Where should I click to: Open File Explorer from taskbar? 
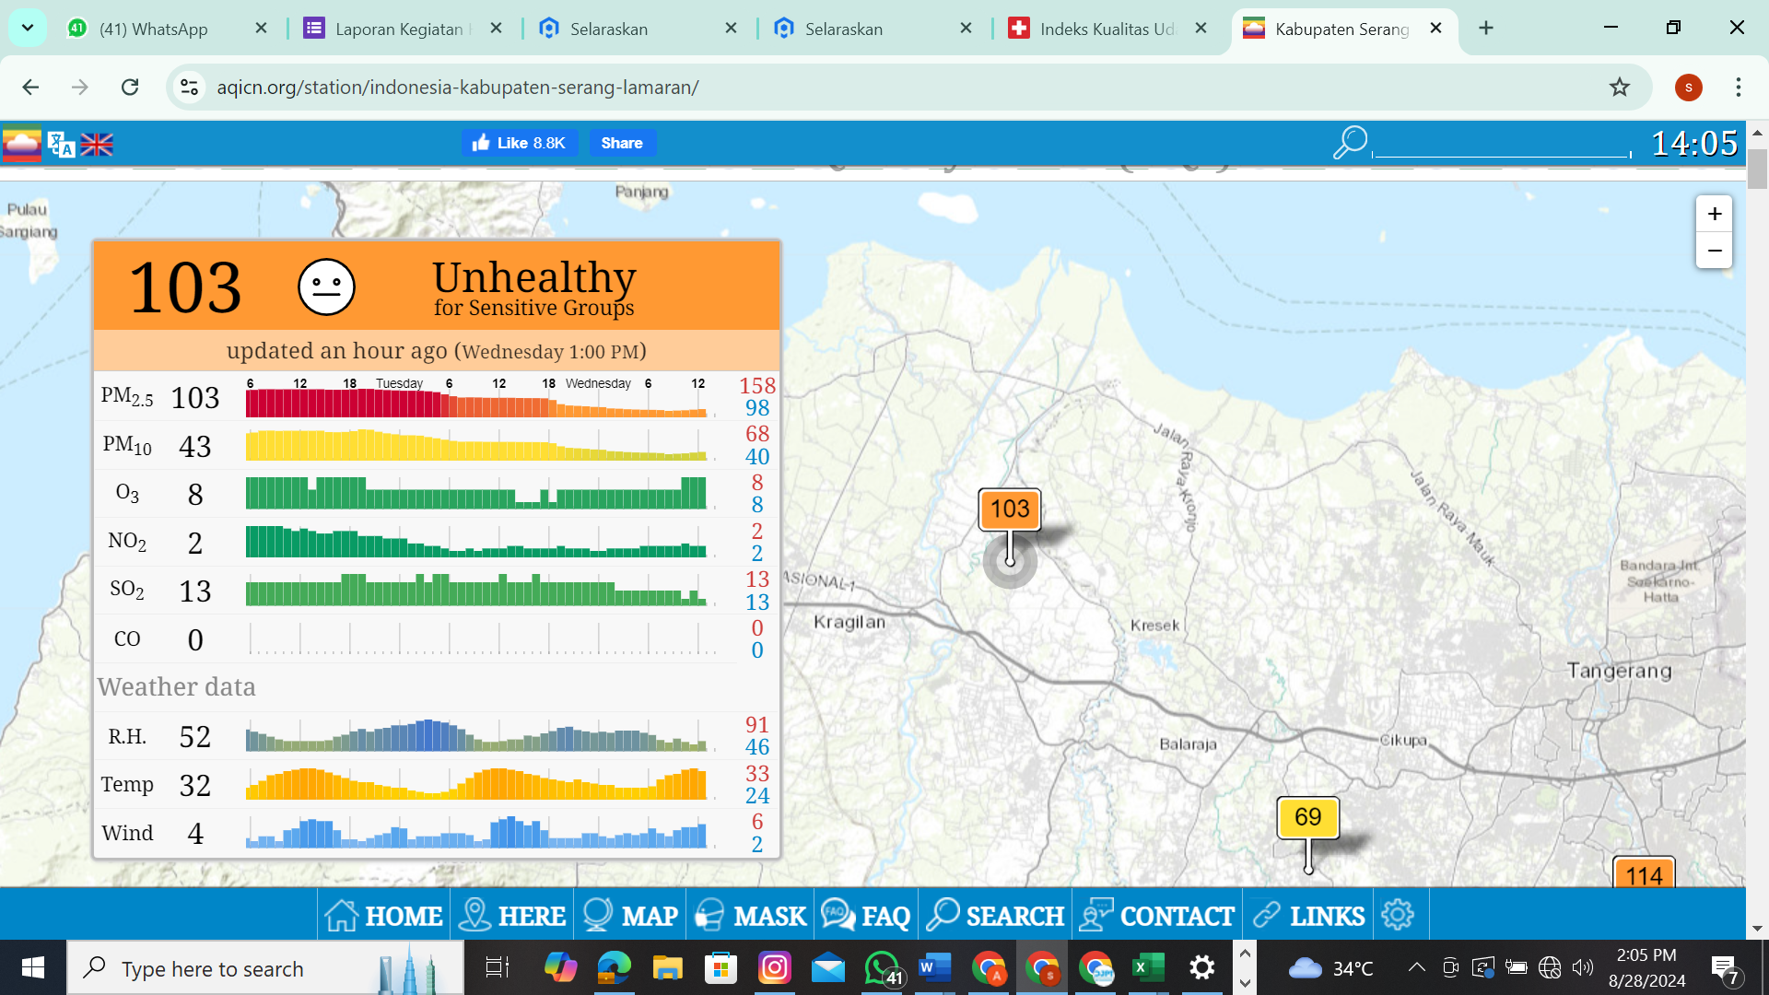coord(667,967)
